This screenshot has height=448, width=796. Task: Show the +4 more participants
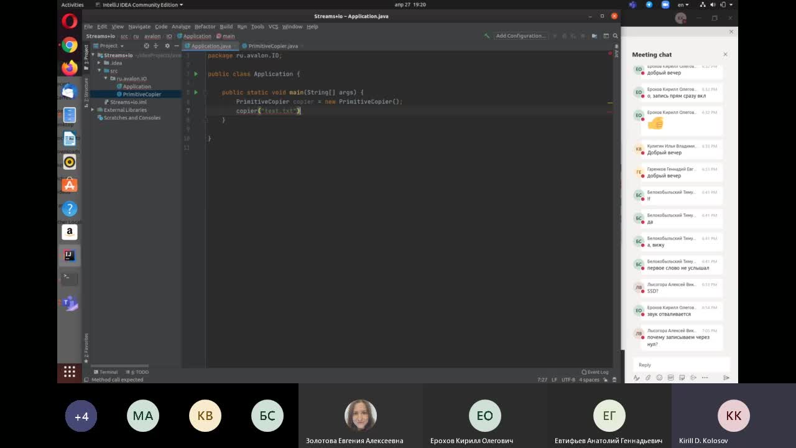81,416
